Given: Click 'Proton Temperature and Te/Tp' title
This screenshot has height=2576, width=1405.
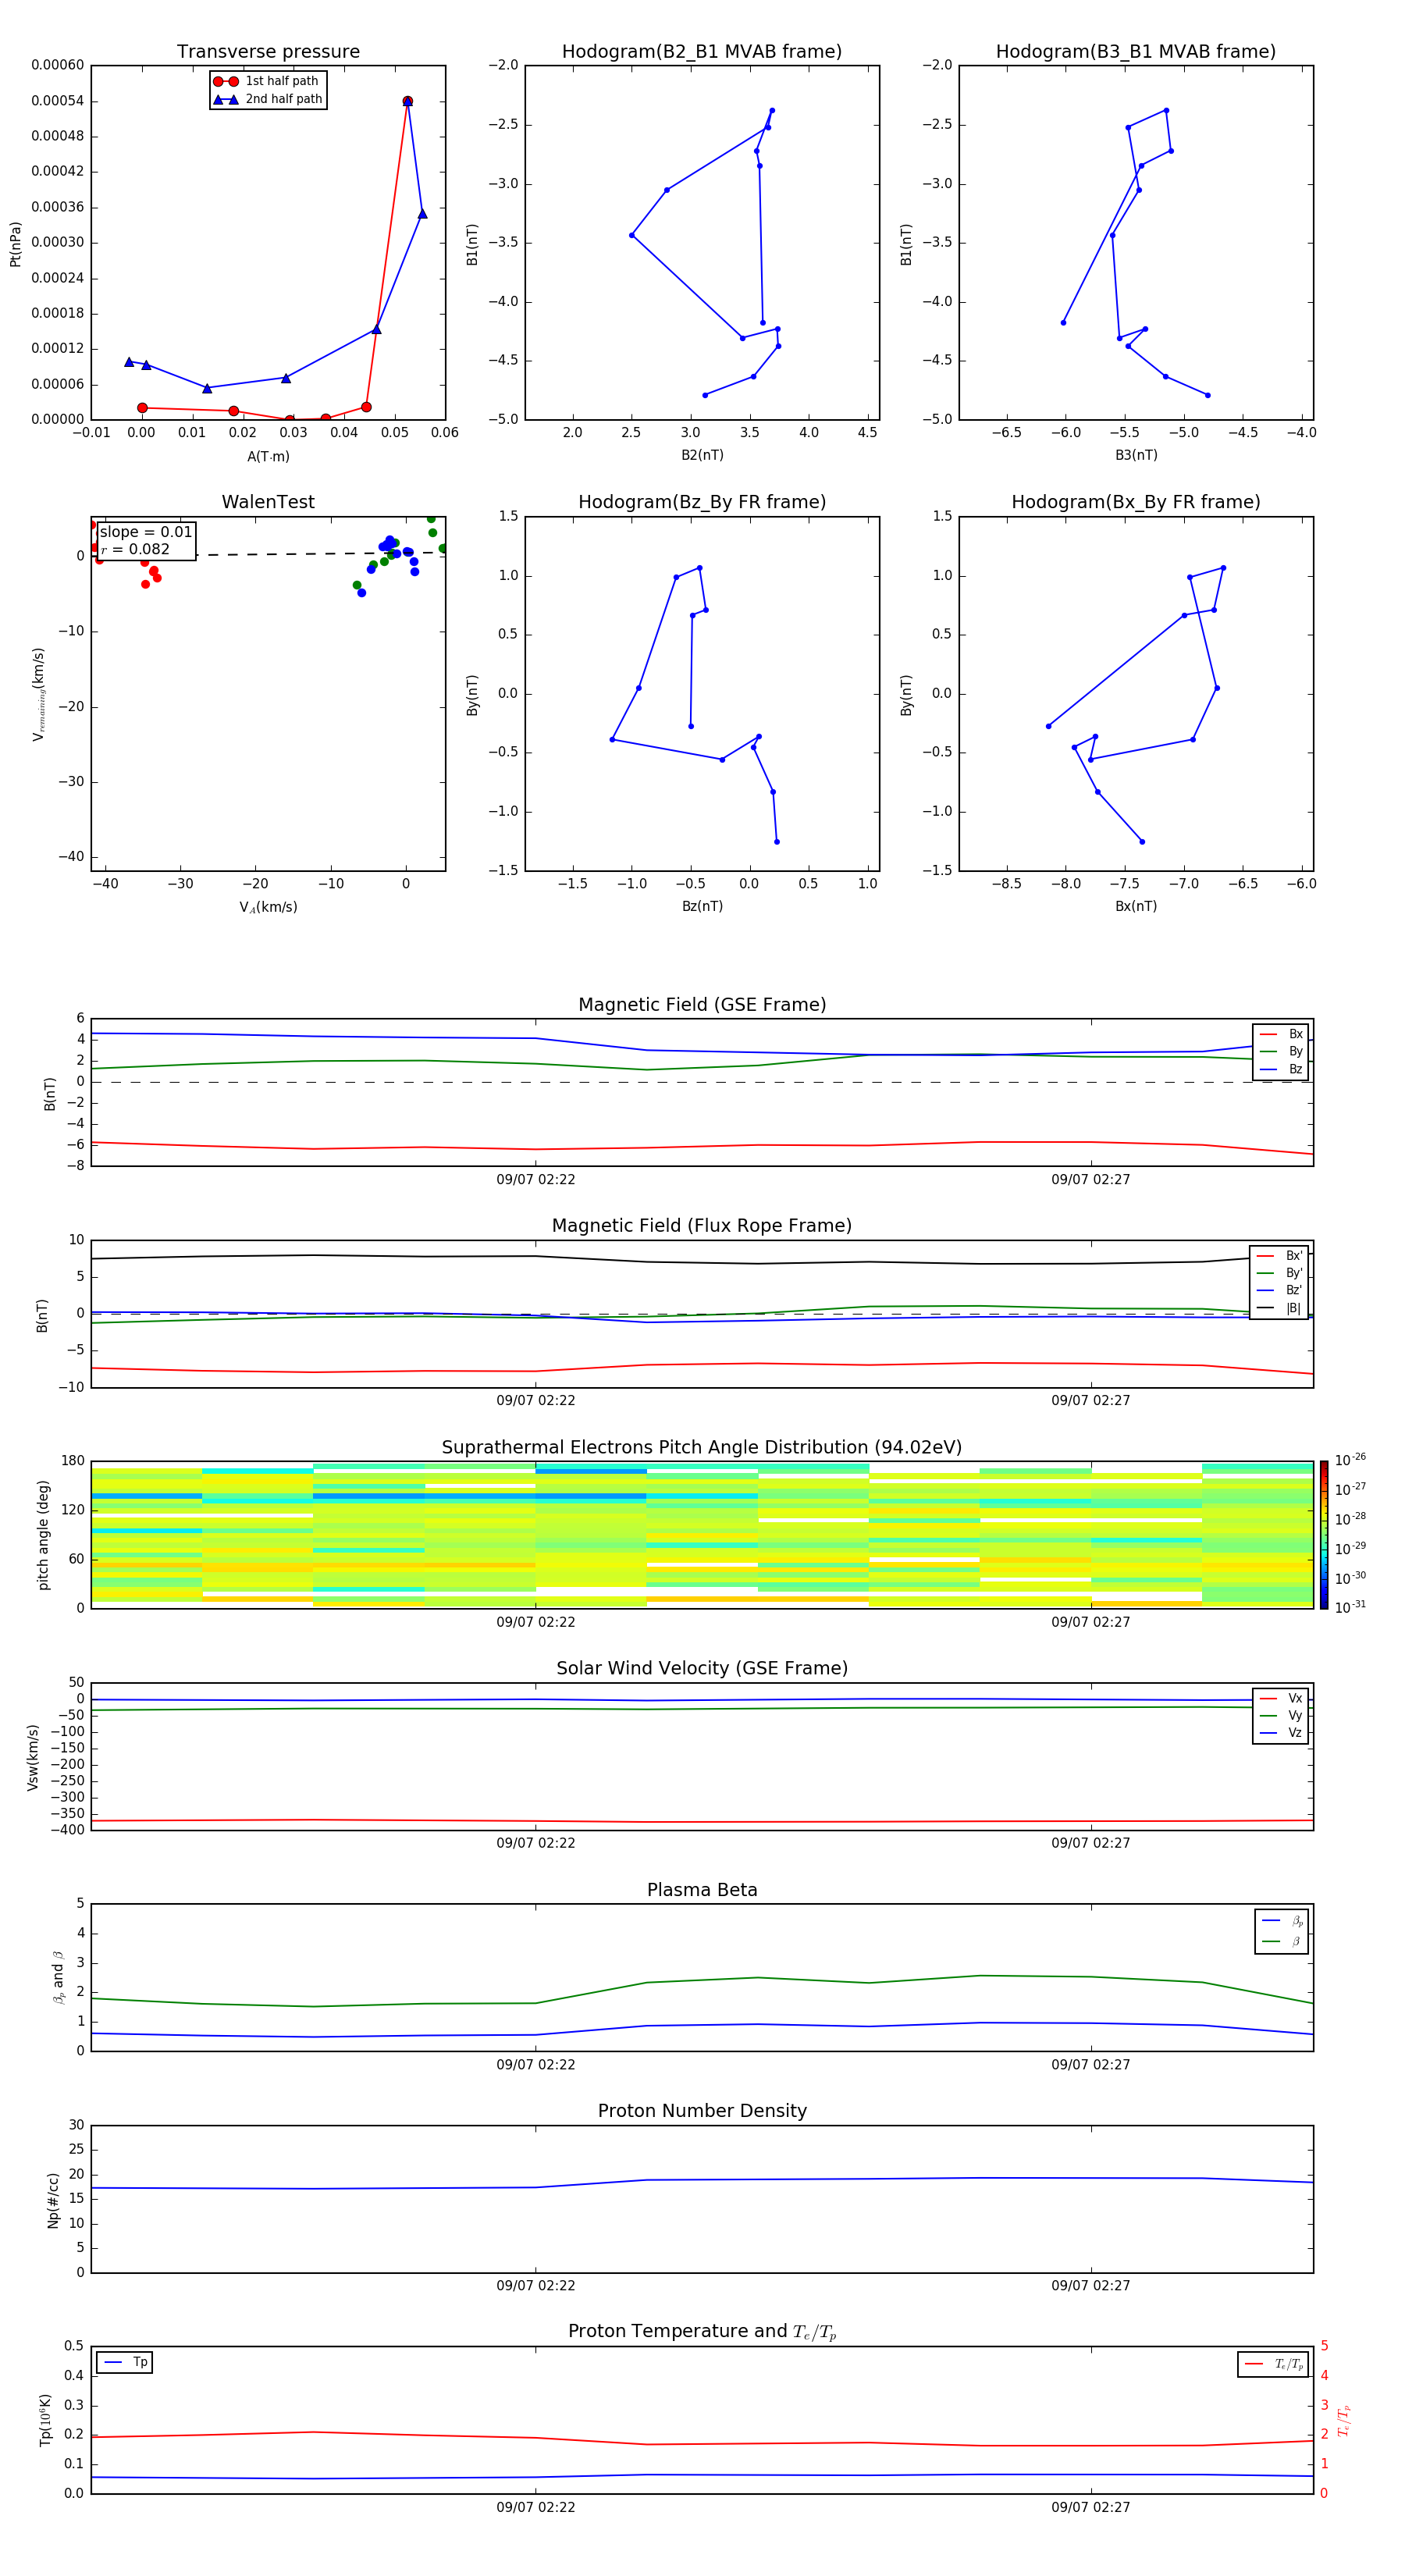Looking at the screenshot, I should click(x=702, y=2332).
